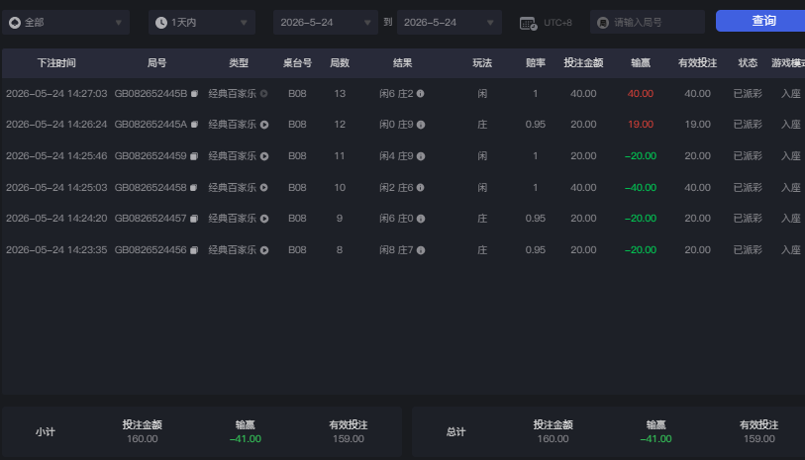
Task: Show result info for 闲4 庄9
Action: click(x=421, y=156)
